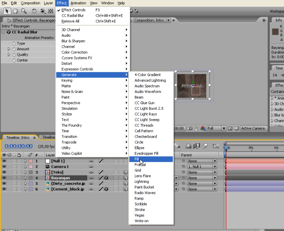Image resolution: width=284 pixels, height=231 pixels.
Task: Select the Pan Behind tool
Action: point(50,11)
